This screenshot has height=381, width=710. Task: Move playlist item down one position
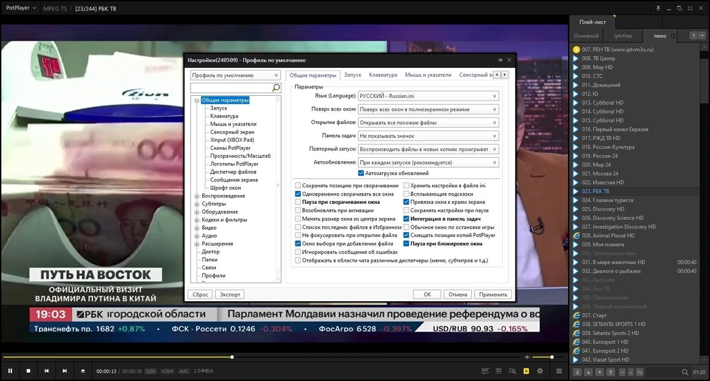(x=599, y=372)
